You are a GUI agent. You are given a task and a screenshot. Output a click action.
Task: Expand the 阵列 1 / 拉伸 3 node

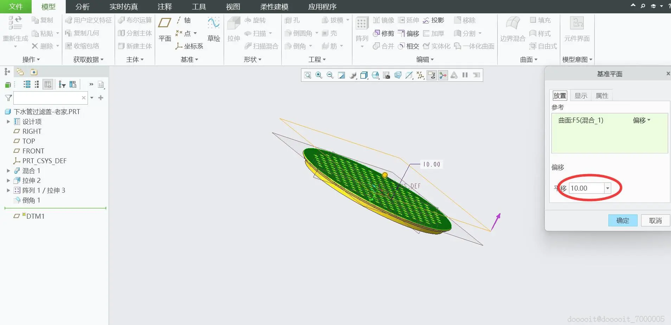point(8,190)
